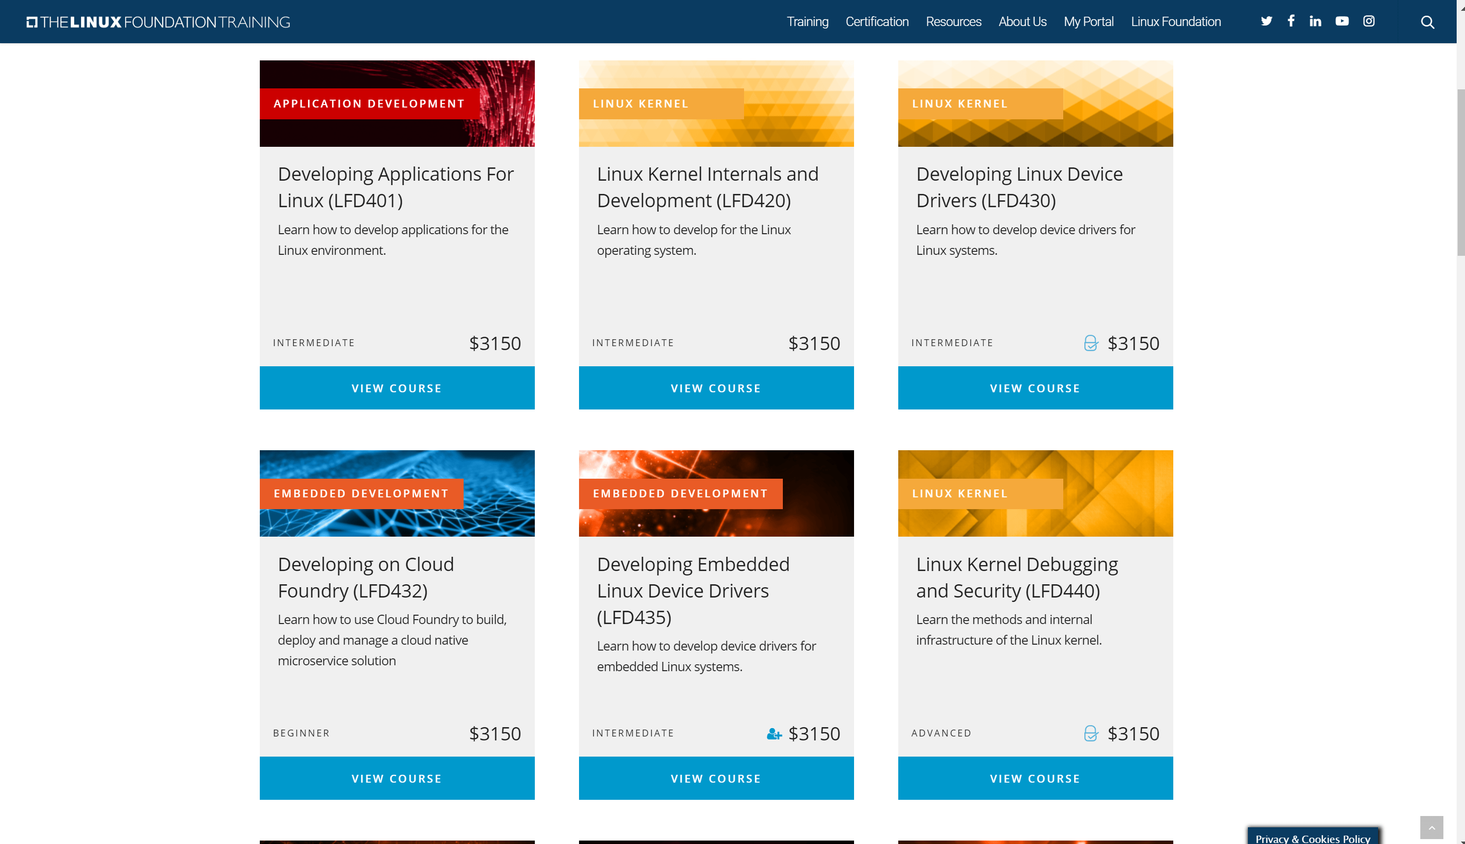The height and width of the screenshot is (844, 1465).
Task: View course for Developing Linux Device Drivers LFD430
Action: pyautogui.click(x=1035, y=388)
